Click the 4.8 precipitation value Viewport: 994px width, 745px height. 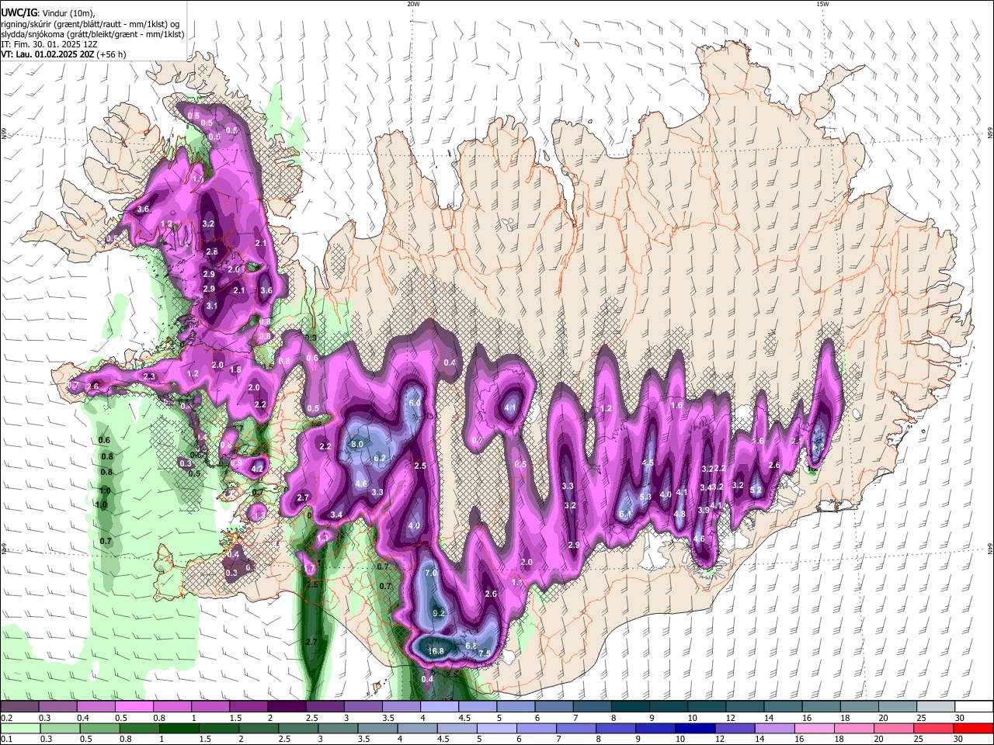click(x=679, y=514)
